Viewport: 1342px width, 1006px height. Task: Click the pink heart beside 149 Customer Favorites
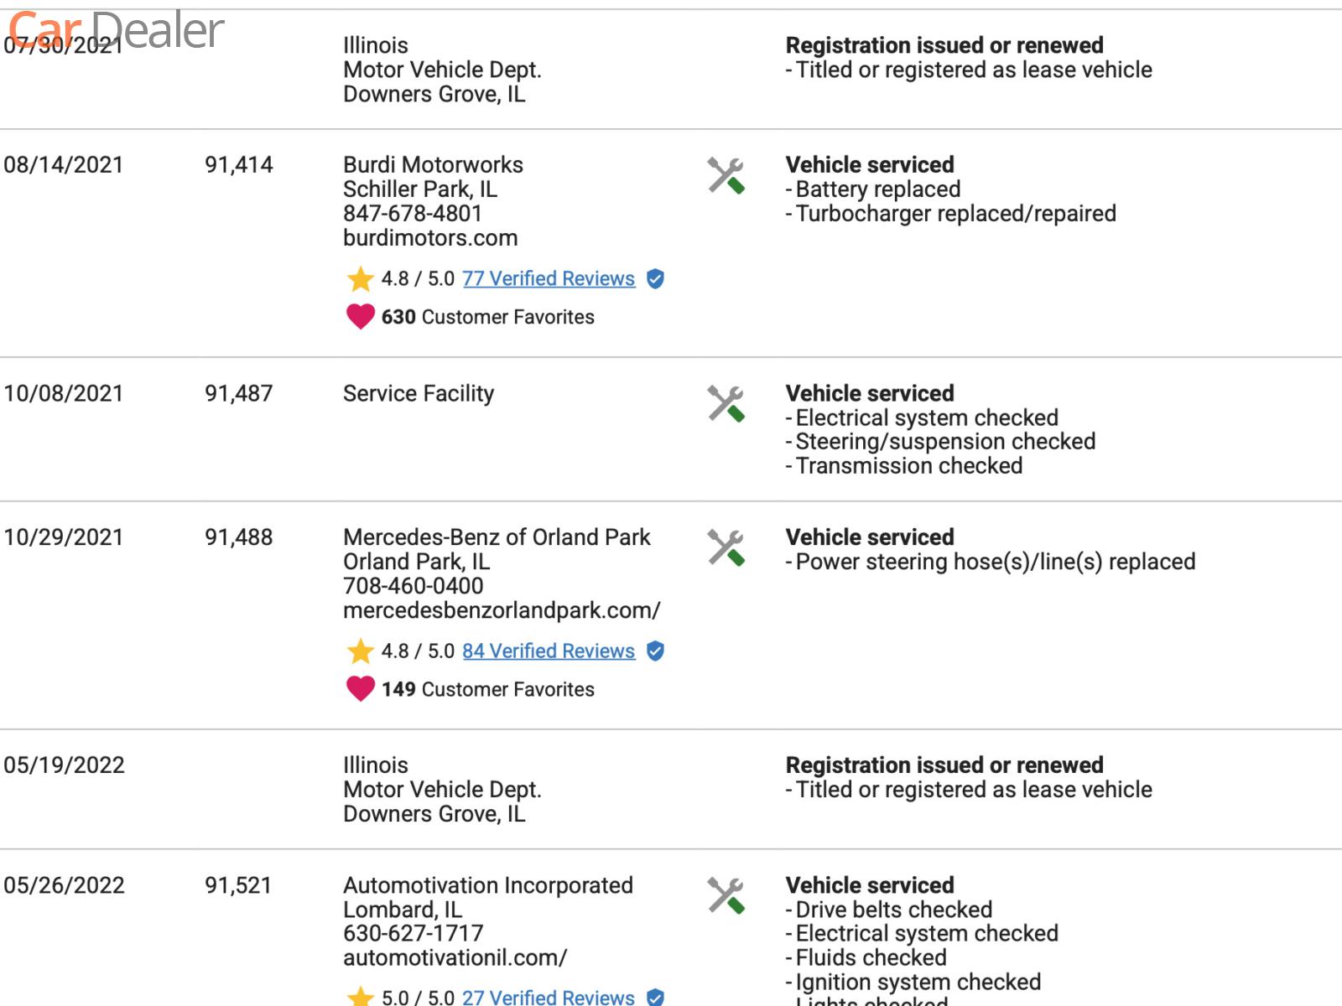click(x=361, y=689)
